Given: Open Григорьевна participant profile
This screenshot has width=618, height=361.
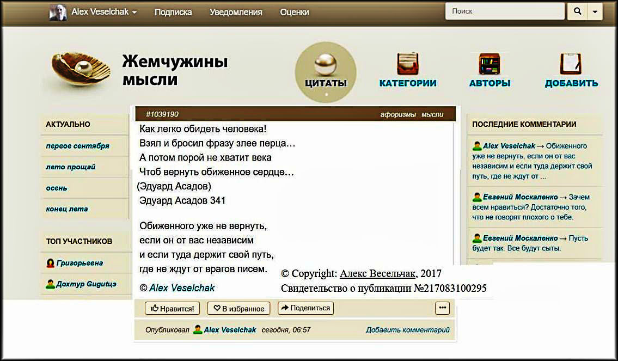Looking at the screenshot, I should (x=79, y=263).
